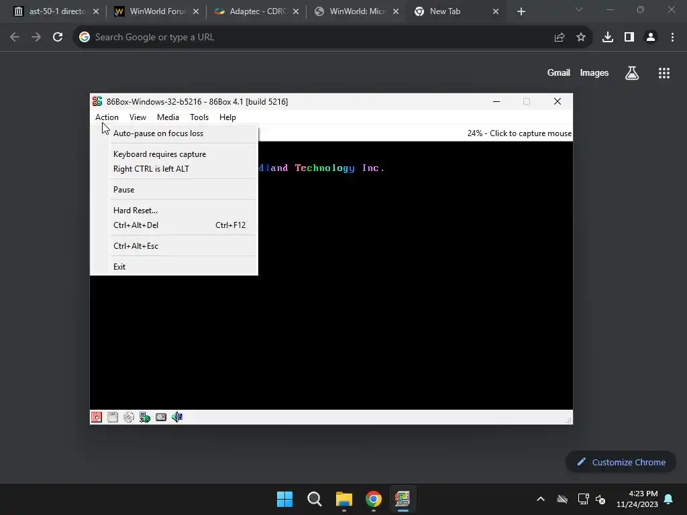Image resolution: width=687 pixels, height=515 pixels.
Task: Reload the page in Chrome
Action: pyautogui.click(x=58, y=38)
